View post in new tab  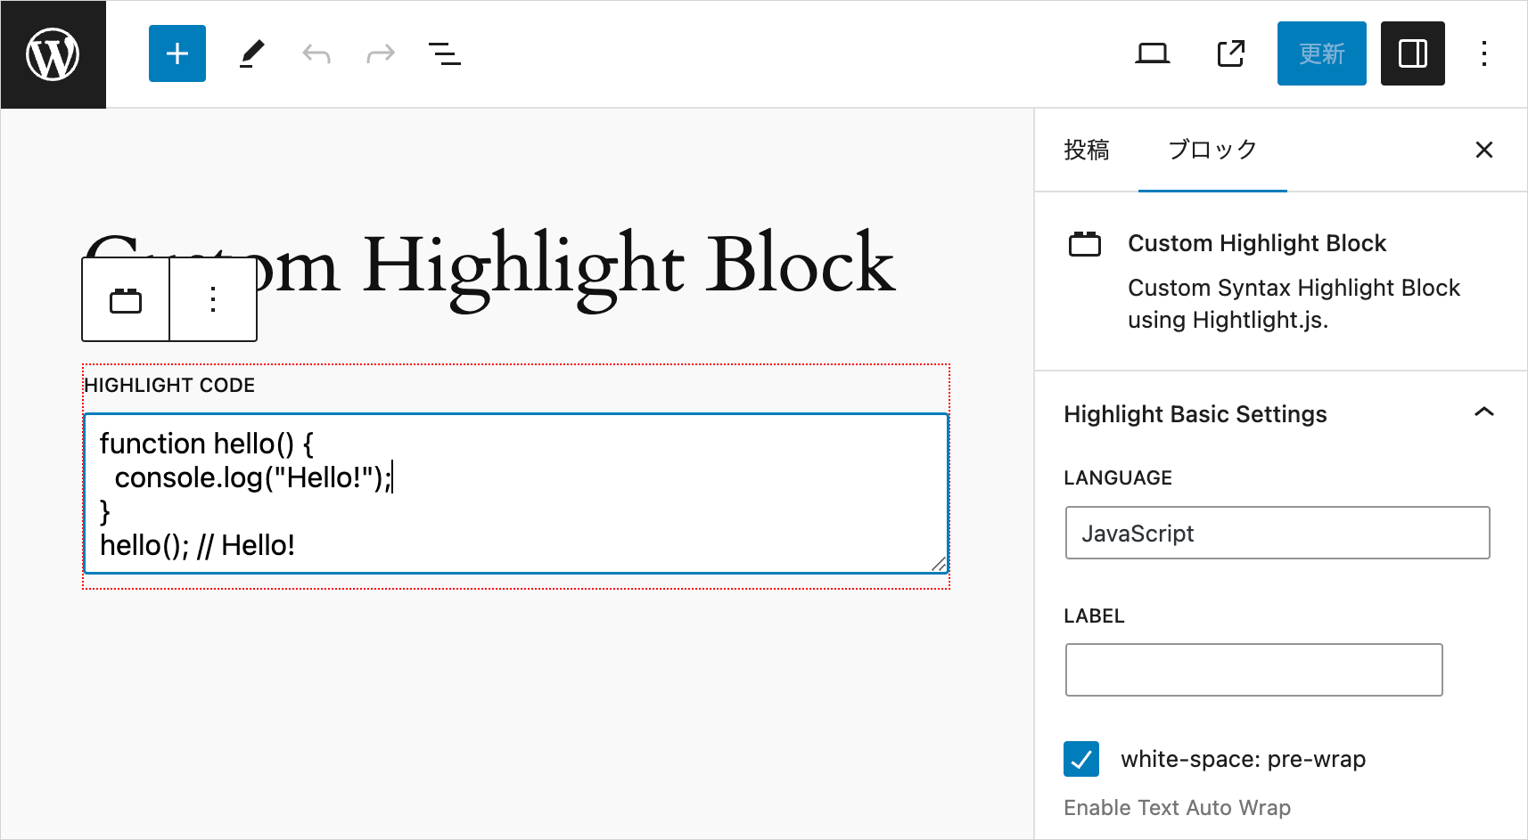coord(1230,53)
